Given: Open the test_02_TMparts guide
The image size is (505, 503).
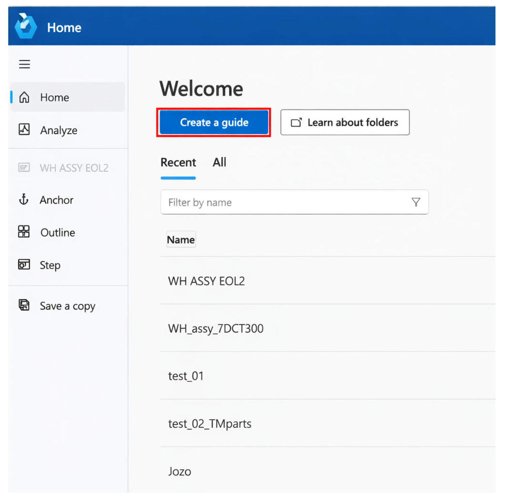Looking at the screenshot, I should [210, 423].
